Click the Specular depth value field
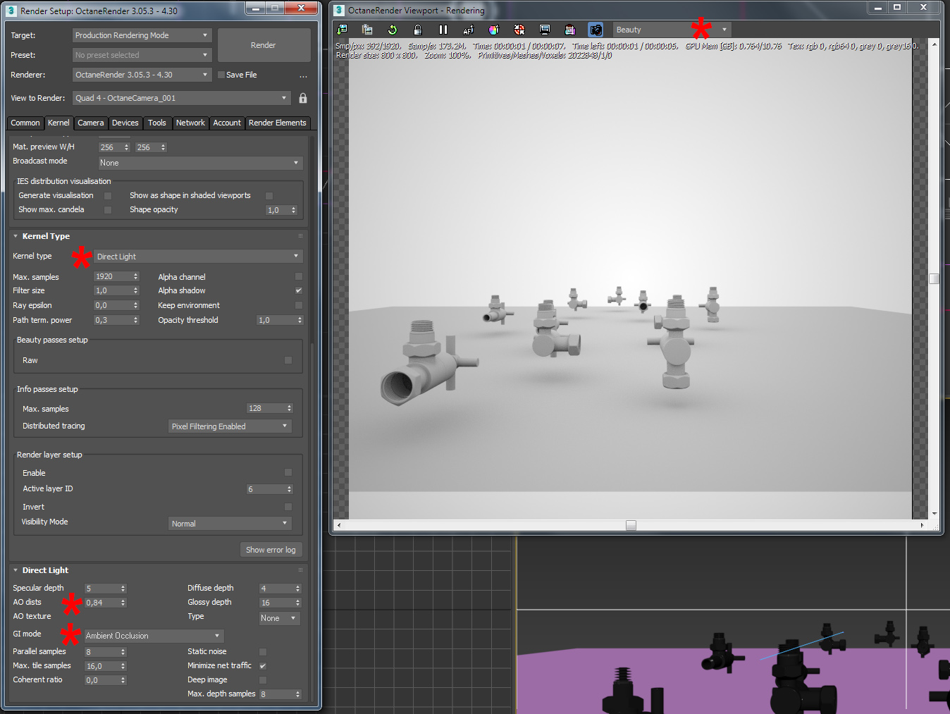The image size is (950, 714). pyautogui.click(x=102, y=589)
